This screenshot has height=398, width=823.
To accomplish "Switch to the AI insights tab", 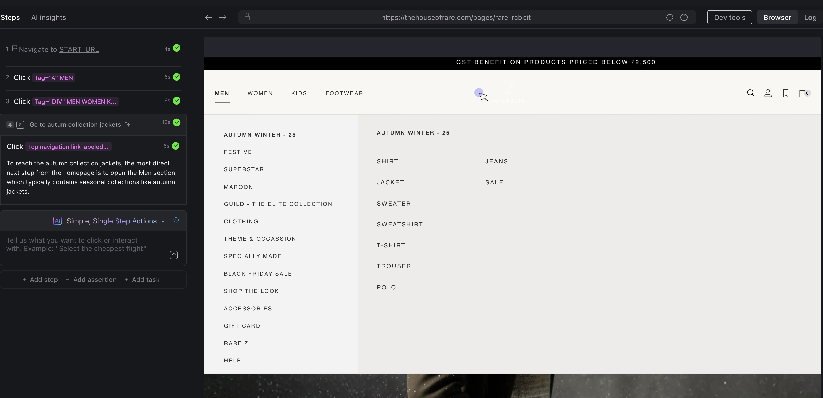I will [48, 17].
